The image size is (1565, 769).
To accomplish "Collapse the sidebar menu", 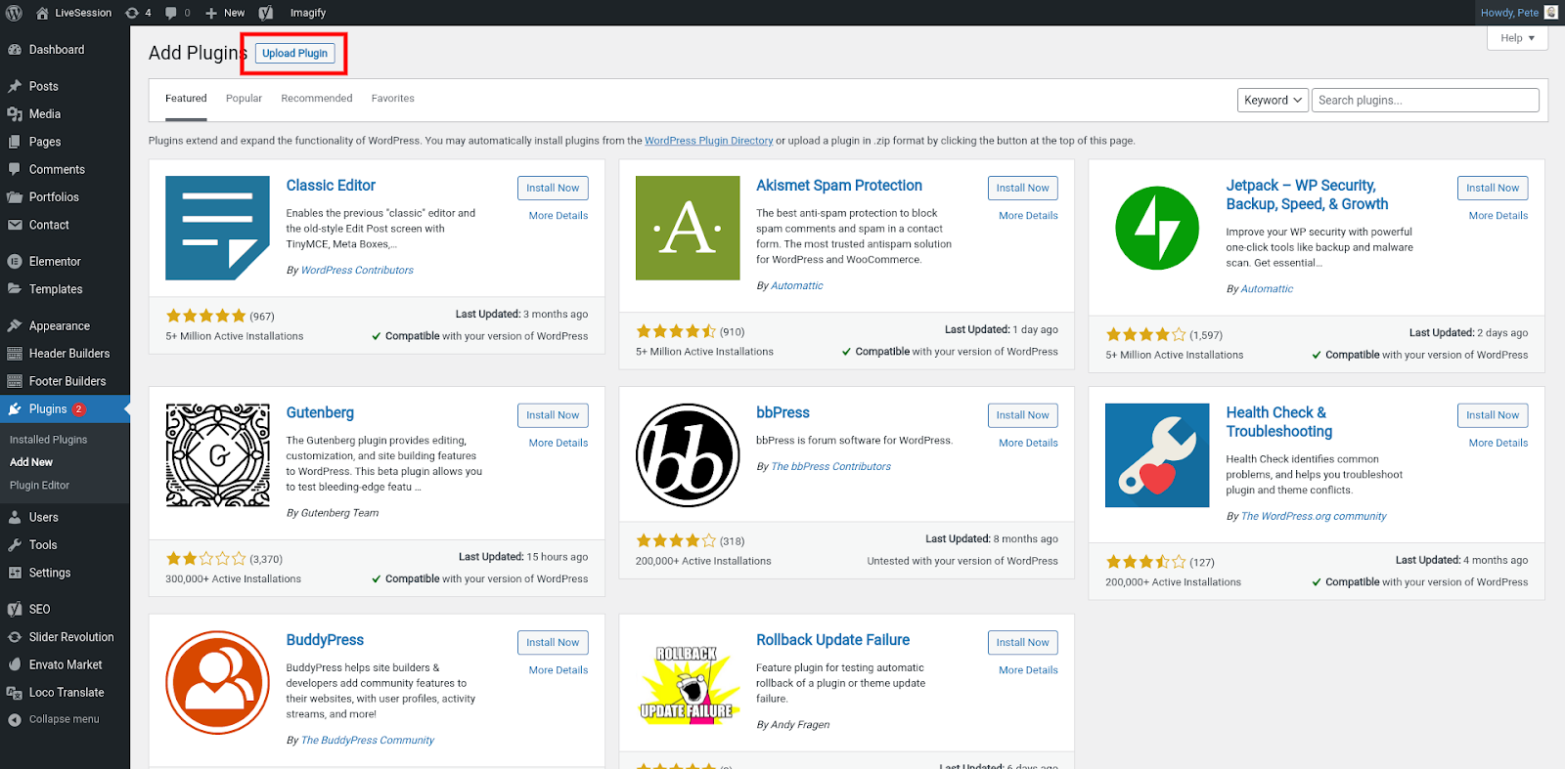I will 64,719.
